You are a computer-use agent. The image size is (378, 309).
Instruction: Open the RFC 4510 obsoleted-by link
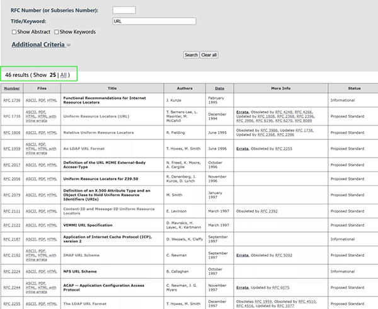(x=307, y=301)
